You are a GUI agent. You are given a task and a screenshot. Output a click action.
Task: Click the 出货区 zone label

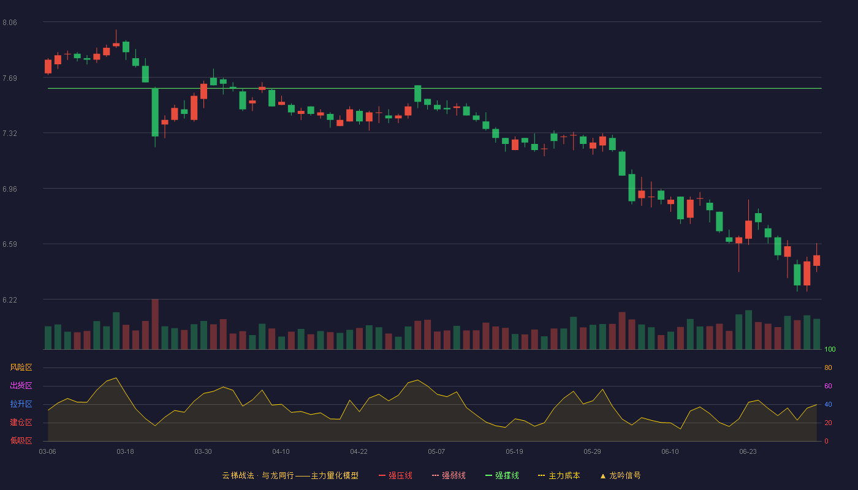pos(21,386)
